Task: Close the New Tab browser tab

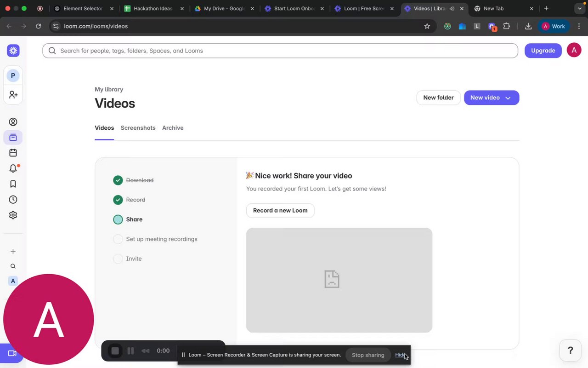Action: coord(531,8)
